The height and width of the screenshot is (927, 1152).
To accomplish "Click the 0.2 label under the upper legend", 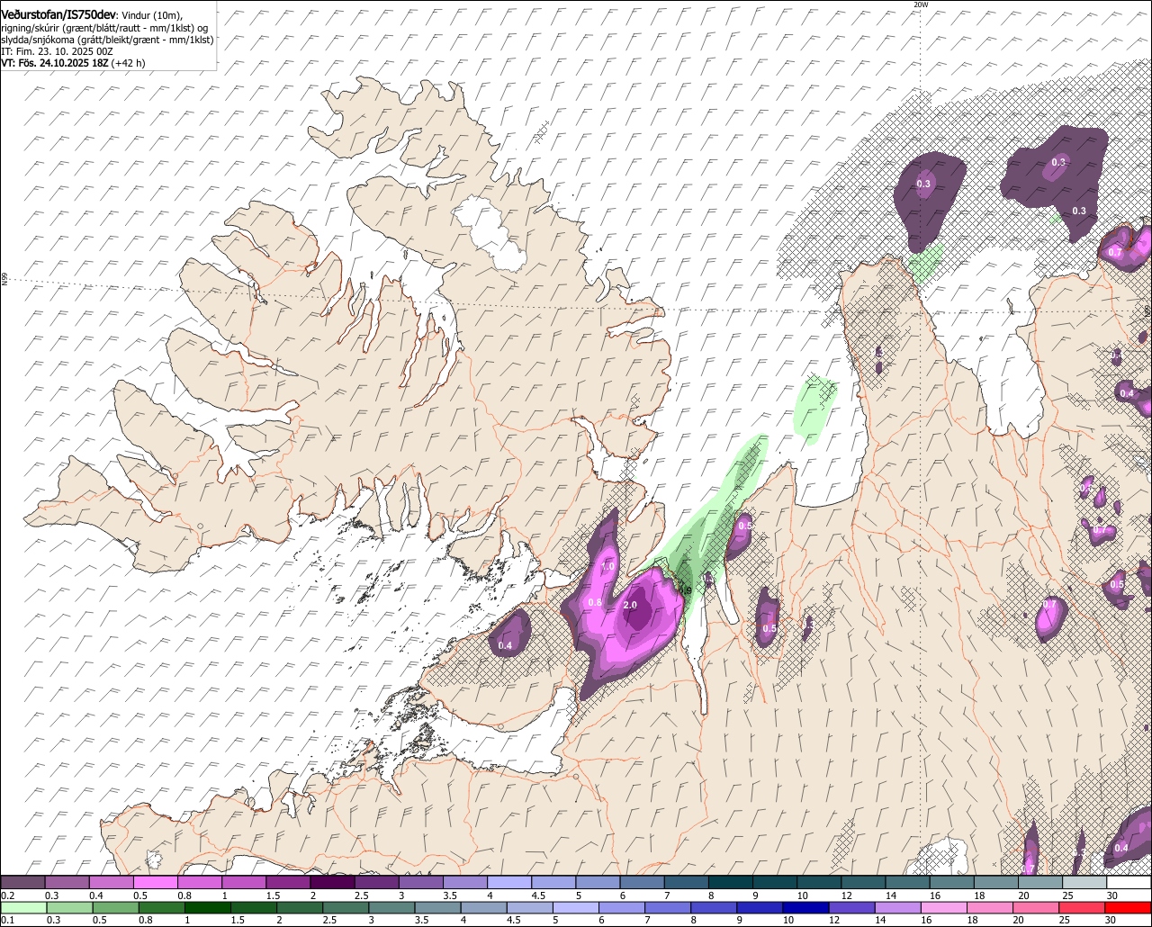I will [x=8, y=895].
